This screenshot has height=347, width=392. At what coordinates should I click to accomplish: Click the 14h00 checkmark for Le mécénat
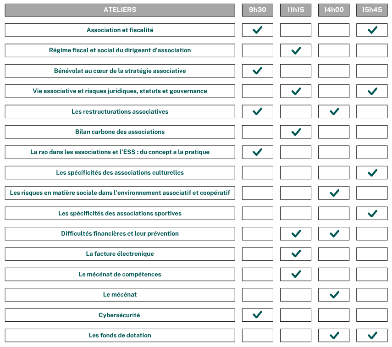pos(334,295)
